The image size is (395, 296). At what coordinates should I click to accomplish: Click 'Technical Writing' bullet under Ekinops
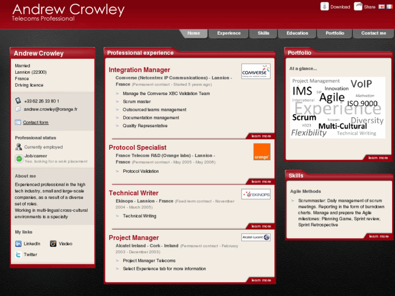(140, 216)
